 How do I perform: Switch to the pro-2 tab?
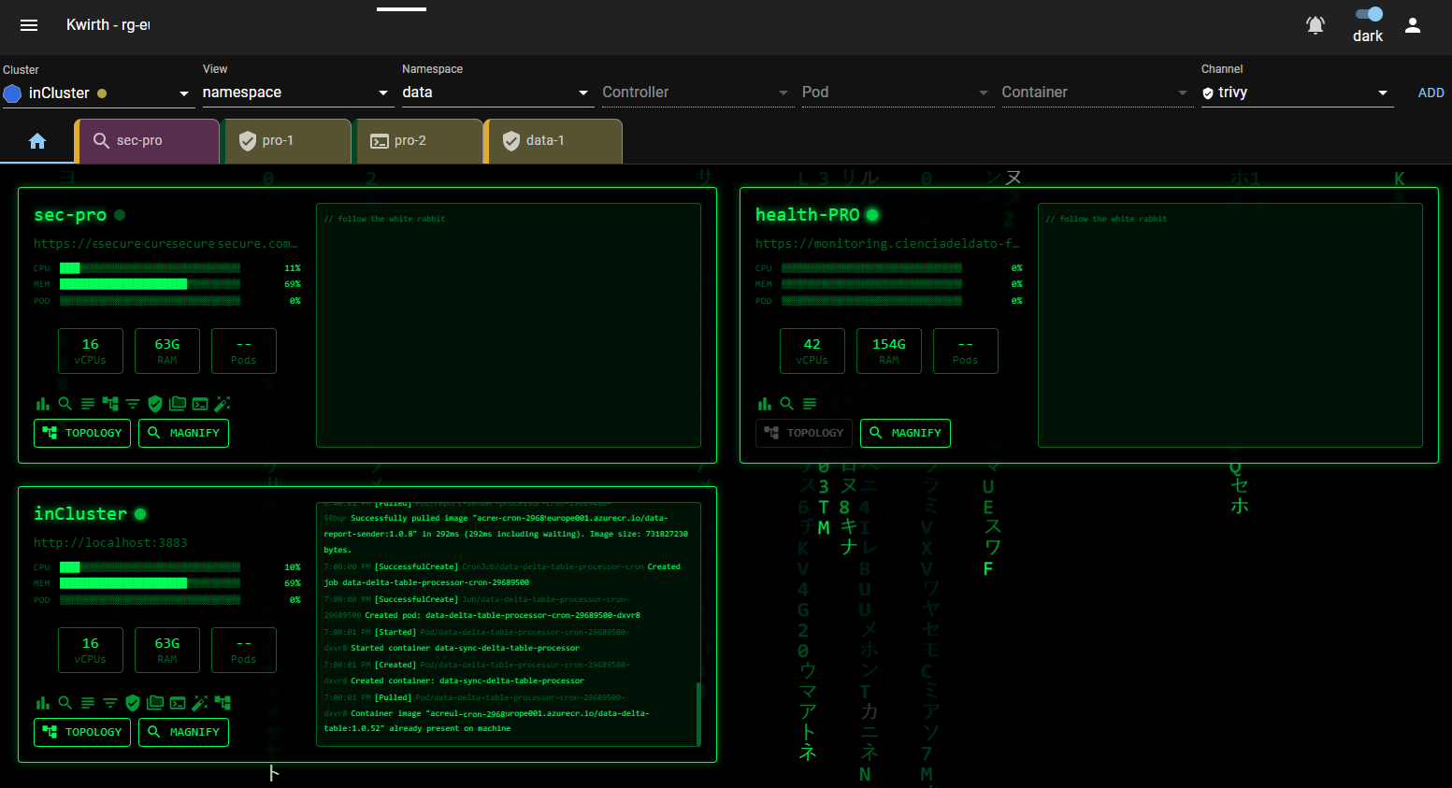tap(419, 141)
